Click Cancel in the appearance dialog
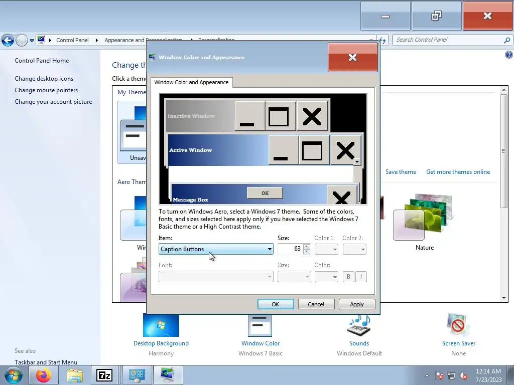Viewport: 514px width, 385px height. click(316, 304)
